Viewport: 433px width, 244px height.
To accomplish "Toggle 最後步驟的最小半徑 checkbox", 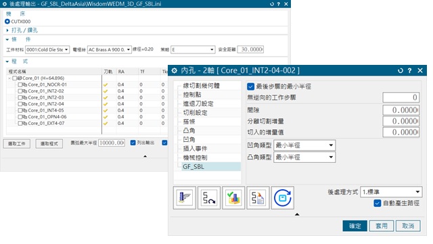I will tap(251, 87).
